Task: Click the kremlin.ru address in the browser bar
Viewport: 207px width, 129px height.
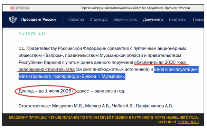Action: pos(22,8)
